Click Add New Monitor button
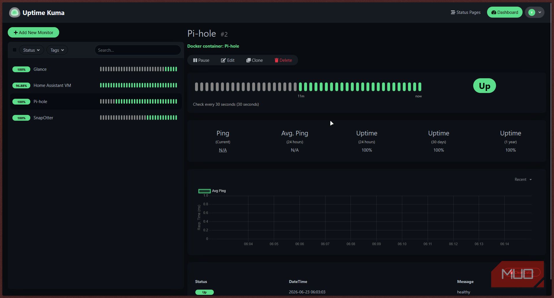This screenshot has height=298, width=554. [x=33, y=32]
